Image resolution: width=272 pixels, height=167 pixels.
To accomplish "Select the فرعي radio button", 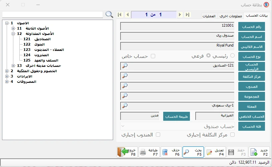I will (x=208, y=56).
